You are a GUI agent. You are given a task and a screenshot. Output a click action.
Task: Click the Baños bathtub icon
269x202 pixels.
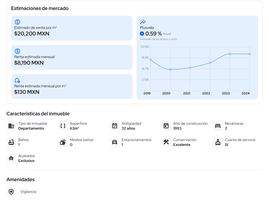pyautogui.click(x=11, y=142)
